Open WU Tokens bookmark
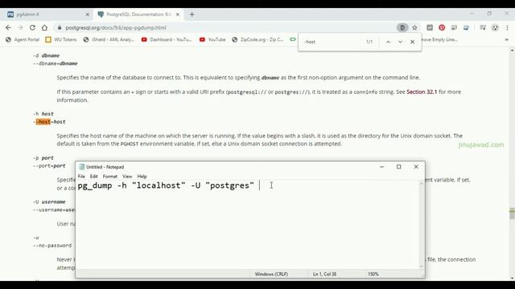The image size is (515, 289). click(61, 39)
